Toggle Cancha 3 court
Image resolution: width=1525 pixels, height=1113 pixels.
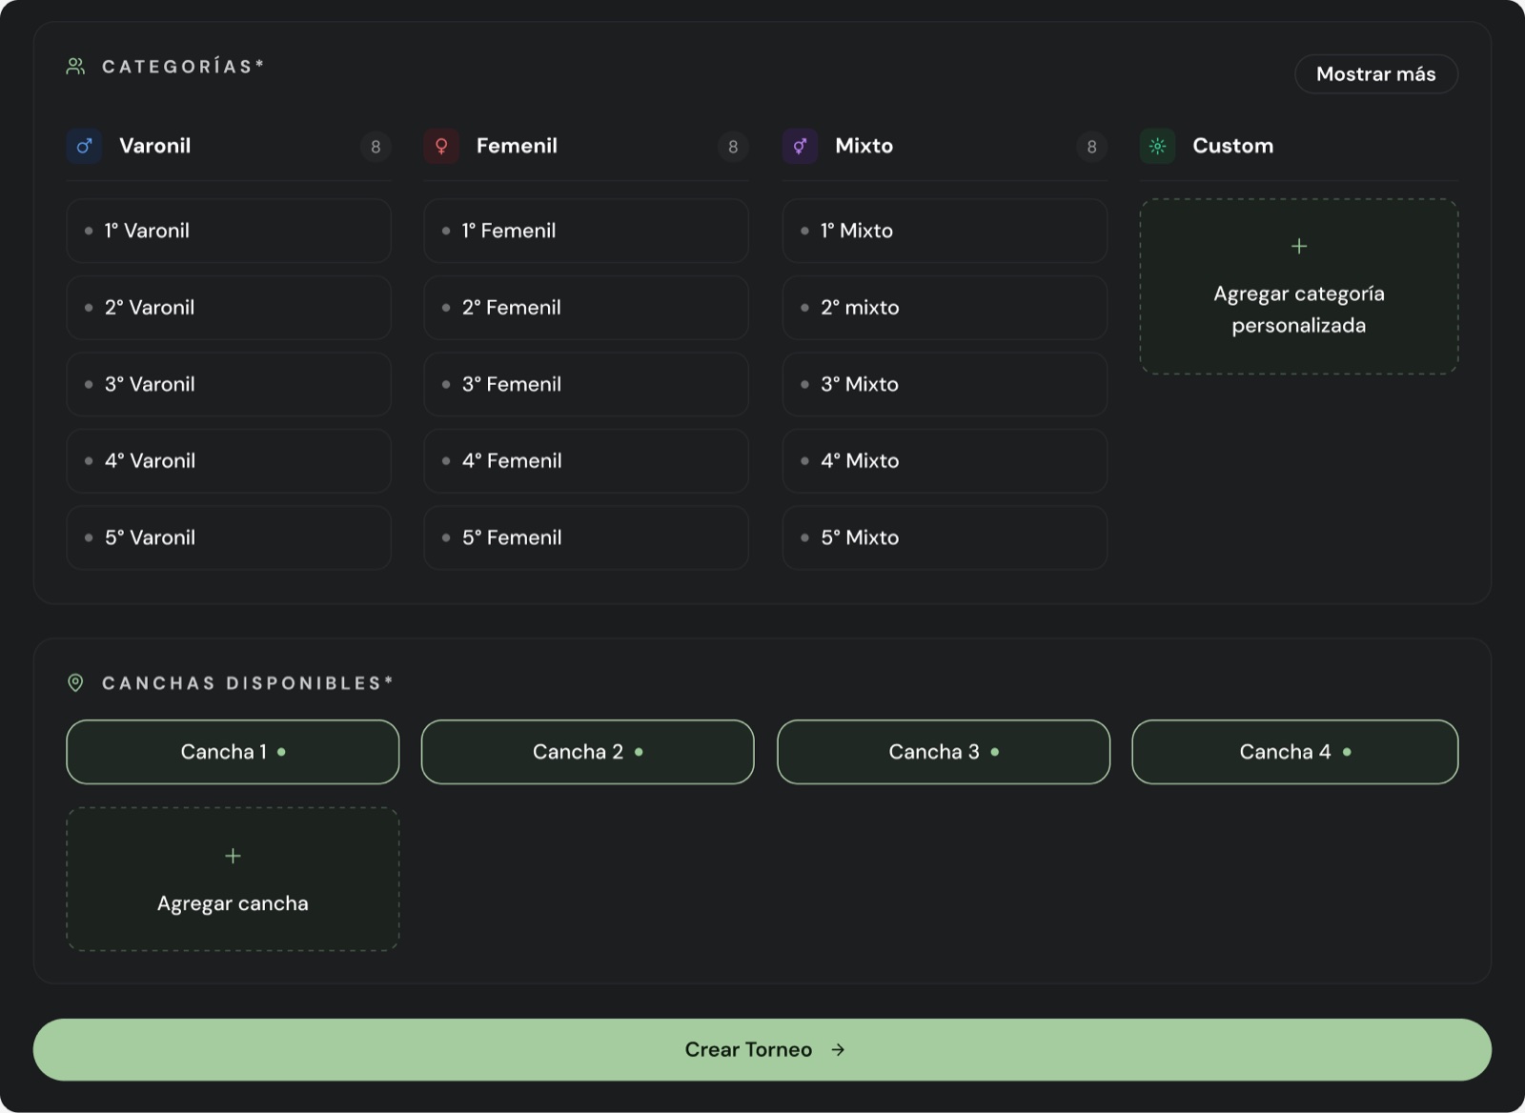click(944, 752)
